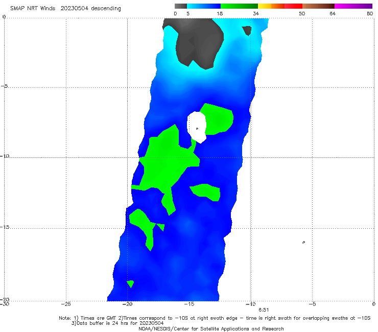Click the isolated island marker east of the swath
The width and height of the screenshot is (378, 332).
tap(303, 242)
